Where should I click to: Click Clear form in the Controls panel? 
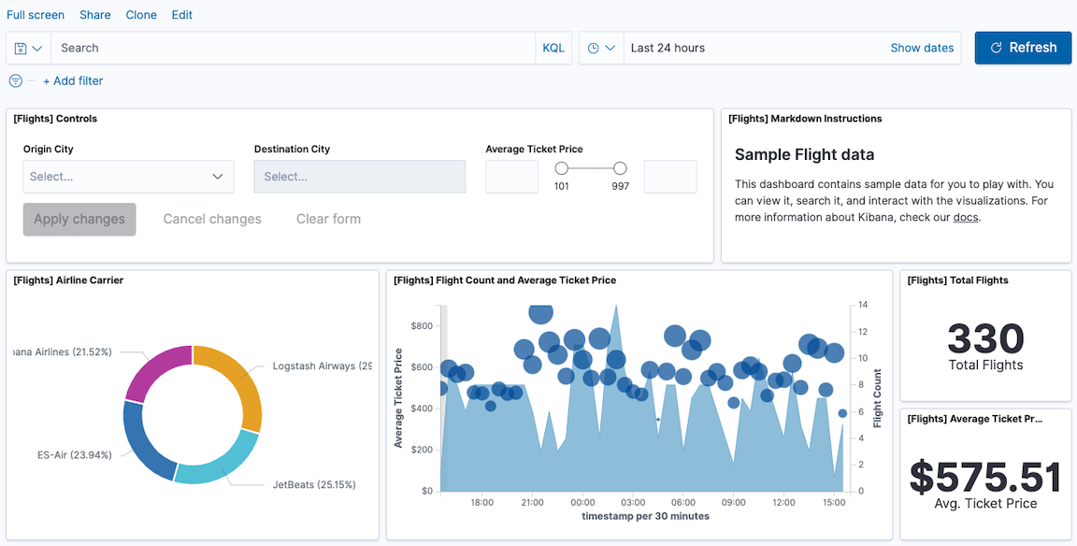[x=328, y=218]
